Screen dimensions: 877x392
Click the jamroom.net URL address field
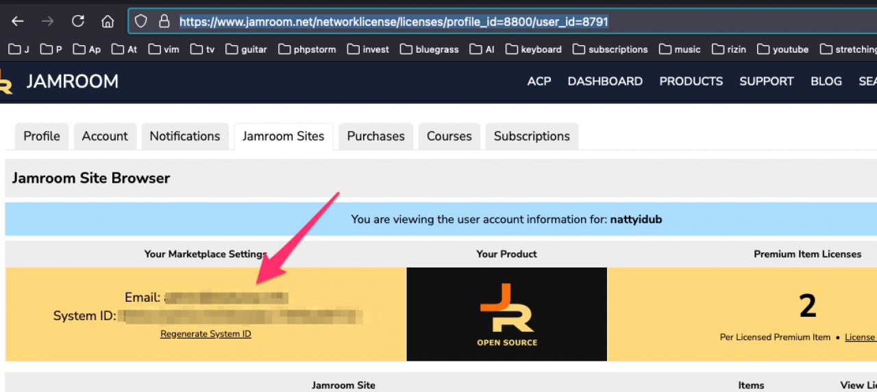click(502, 21)
